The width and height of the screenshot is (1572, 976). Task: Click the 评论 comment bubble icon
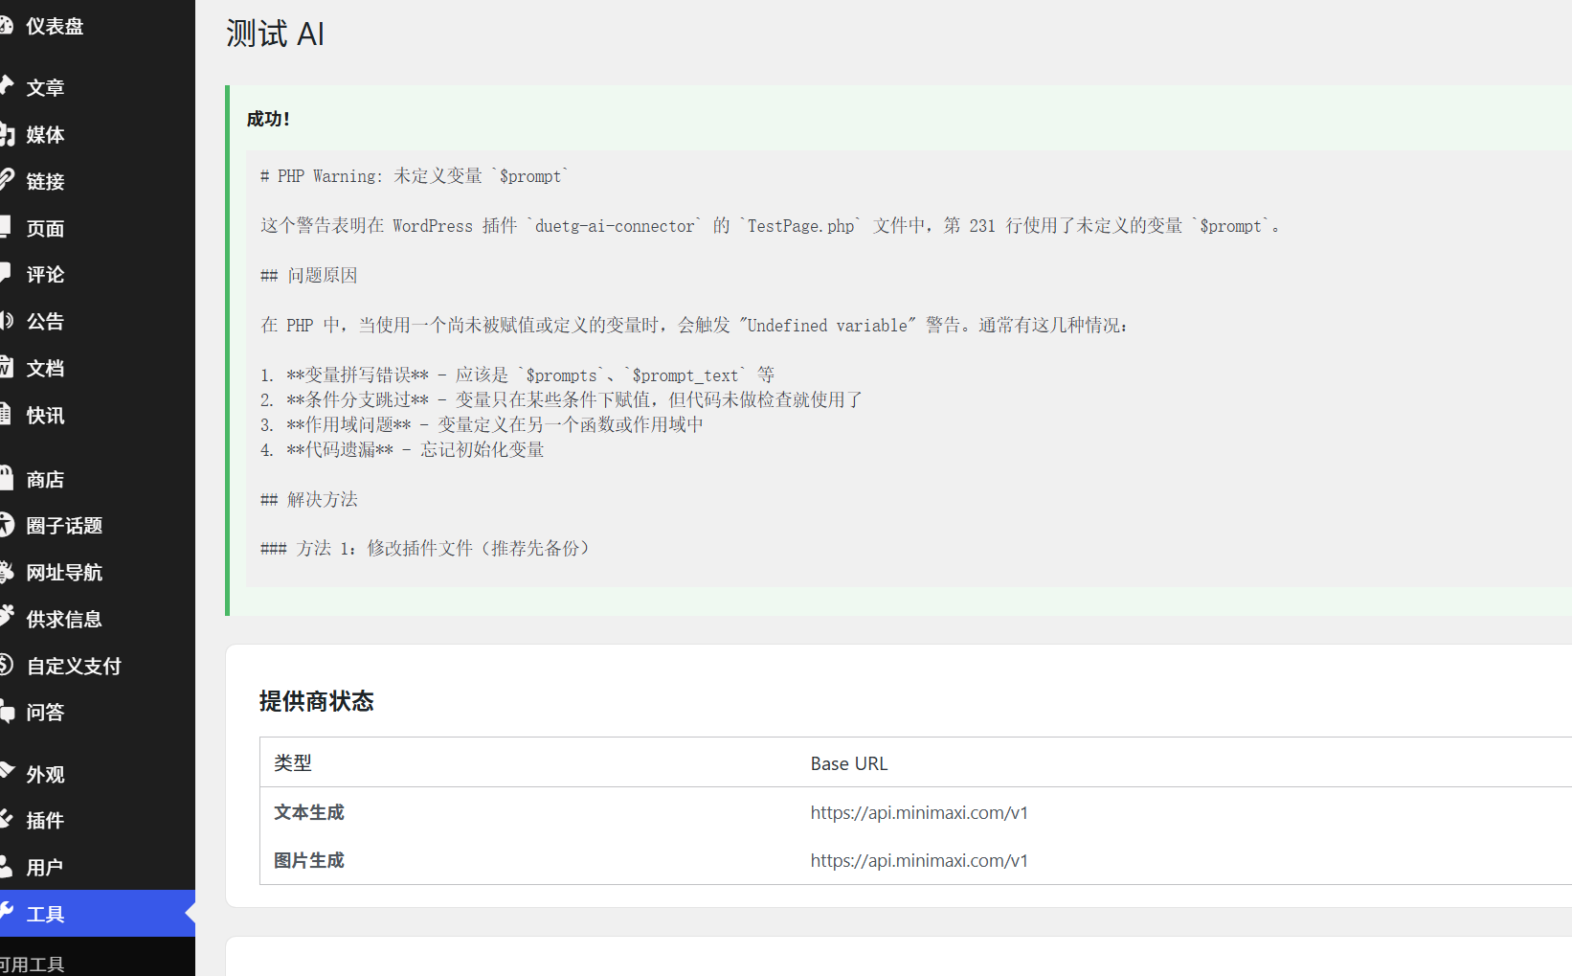(5, 273)
